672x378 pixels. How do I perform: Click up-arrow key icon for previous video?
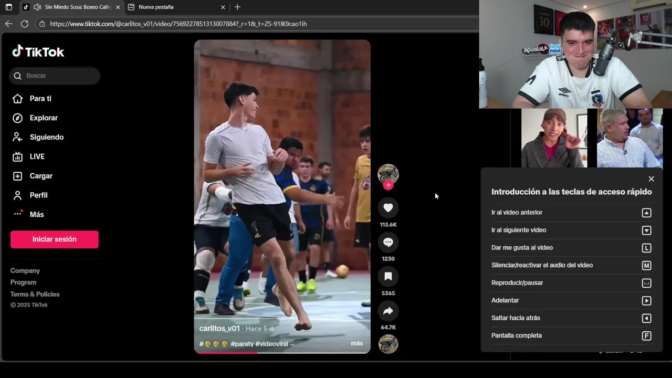pos(647,213)
